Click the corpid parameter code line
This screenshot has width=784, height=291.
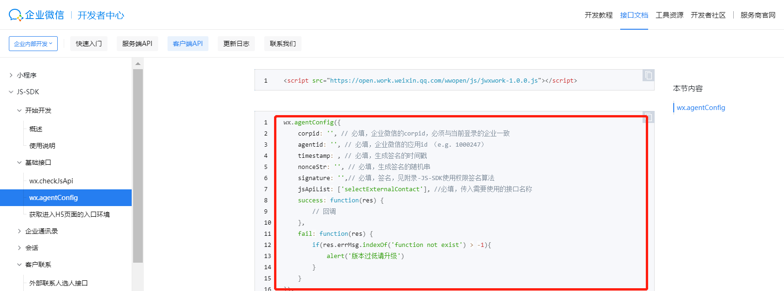404,134
